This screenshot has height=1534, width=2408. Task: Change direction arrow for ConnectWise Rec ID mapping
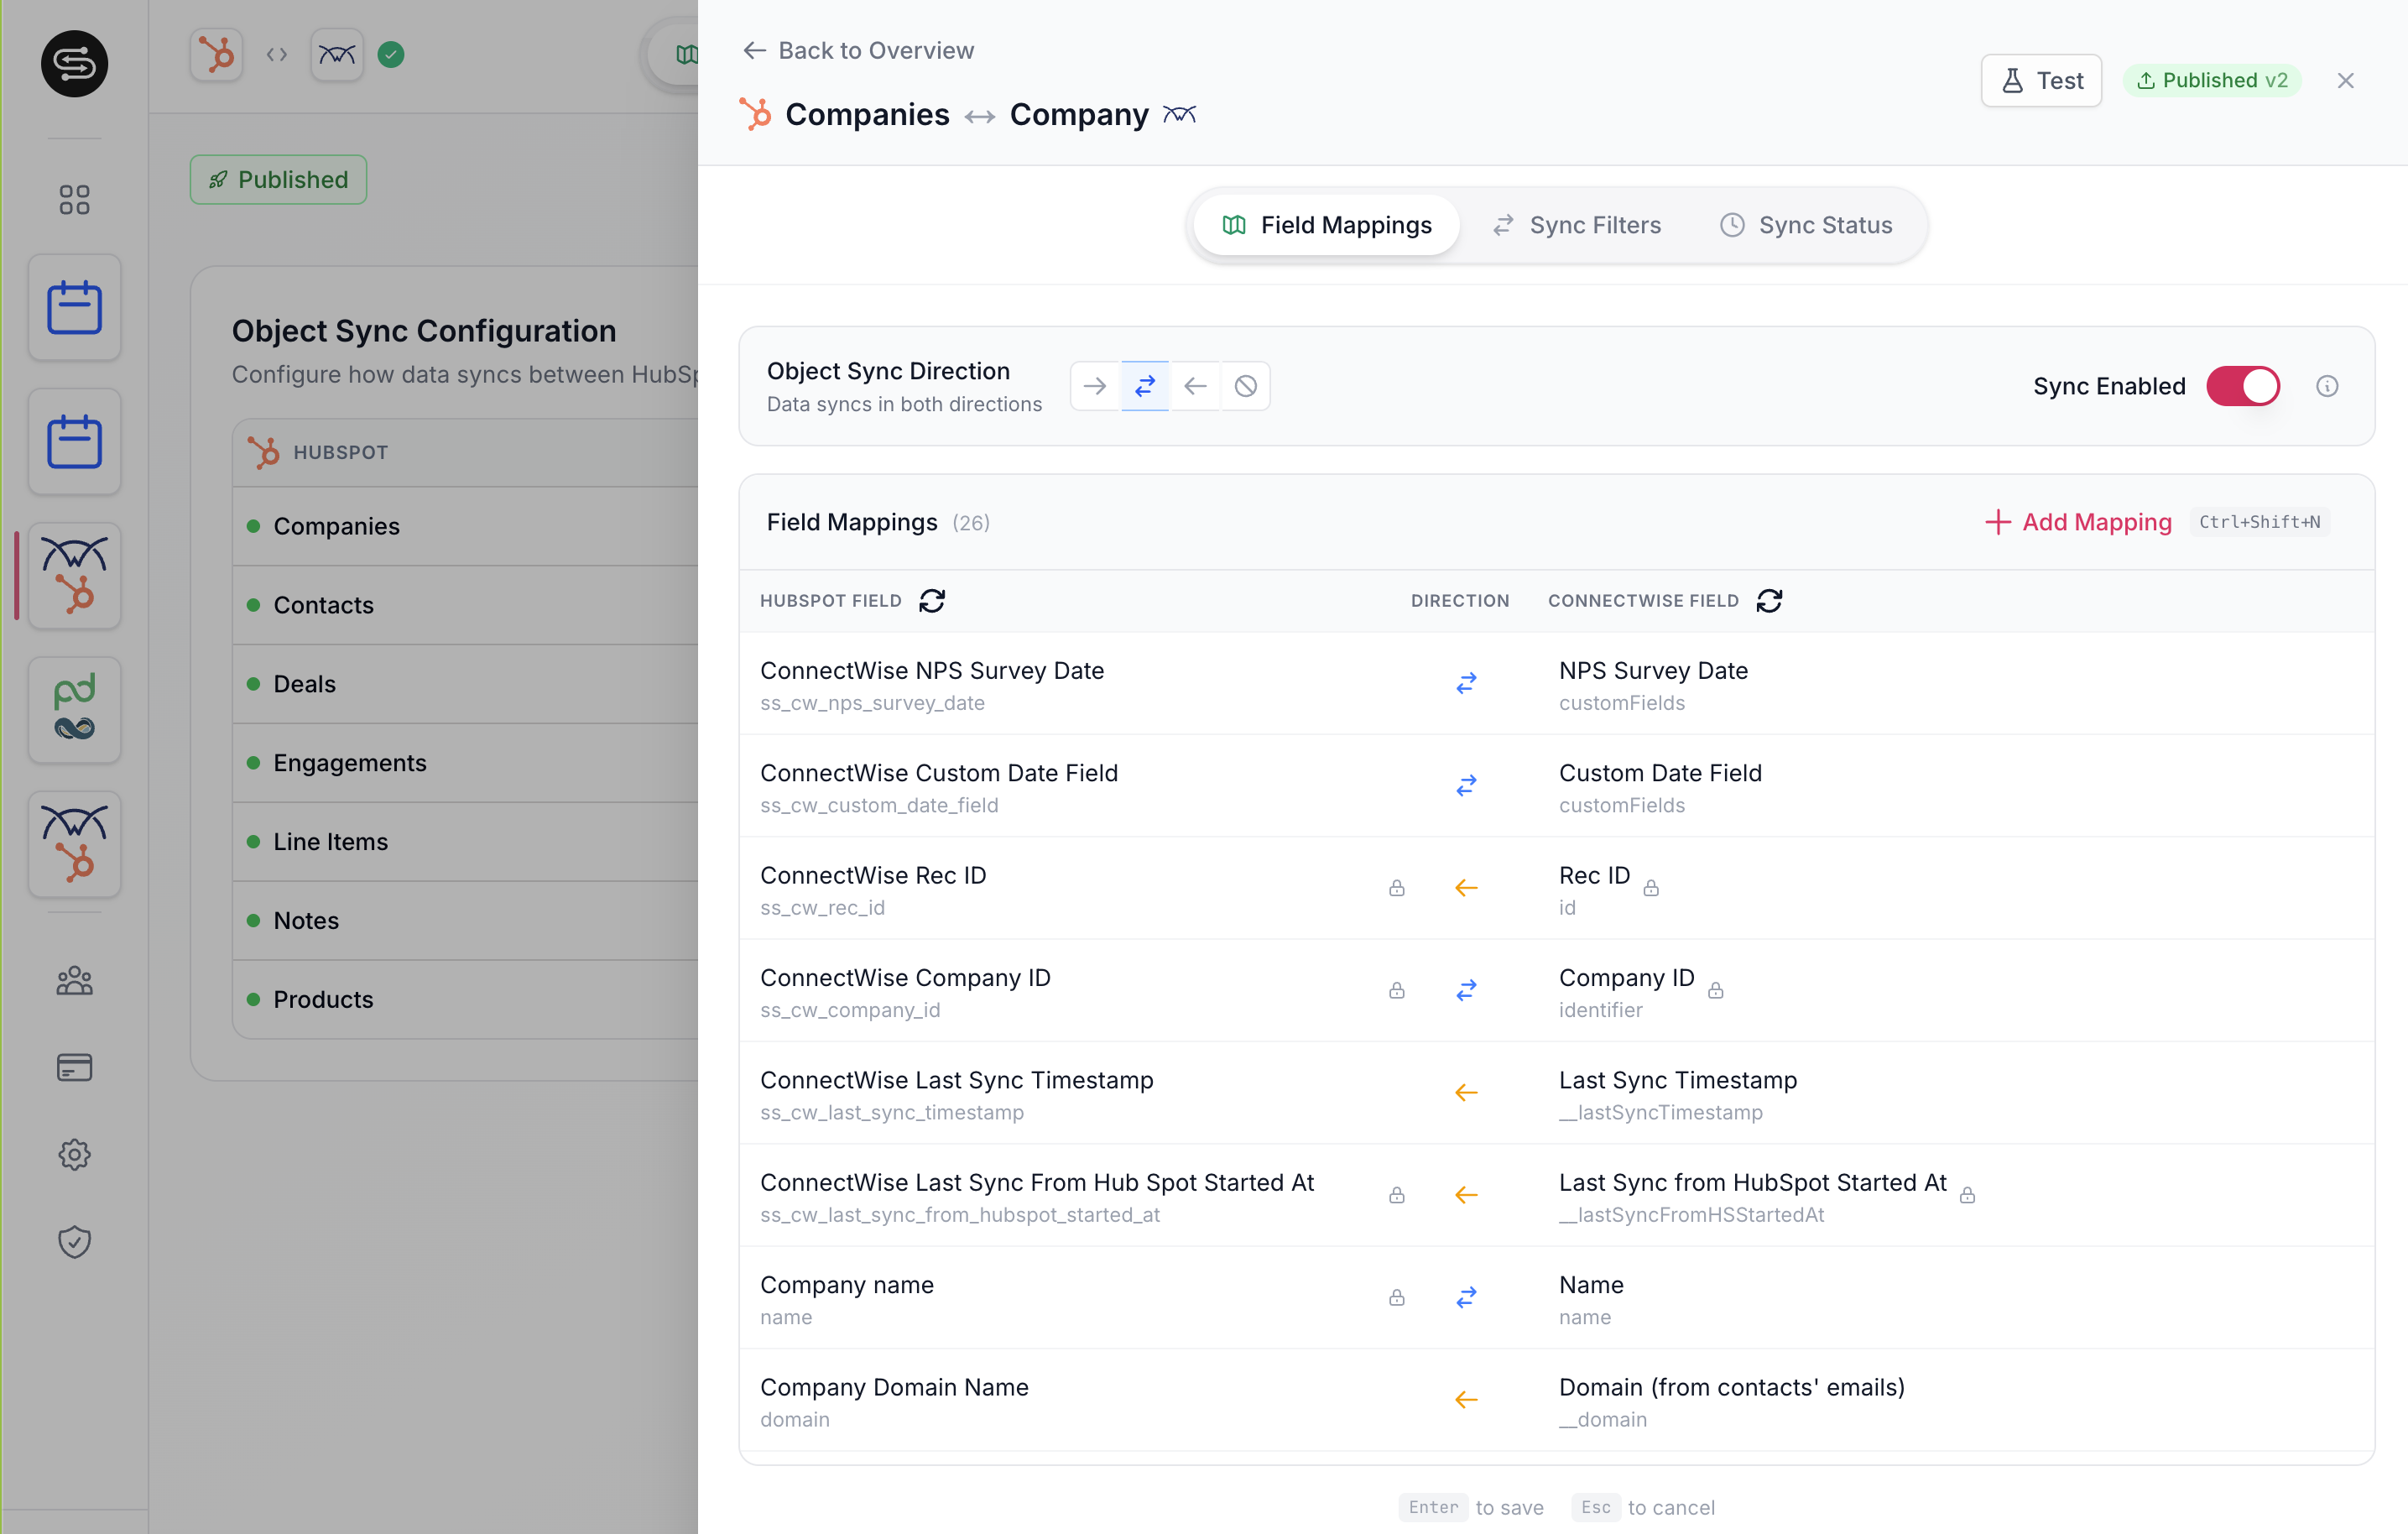coord(1466,888)
